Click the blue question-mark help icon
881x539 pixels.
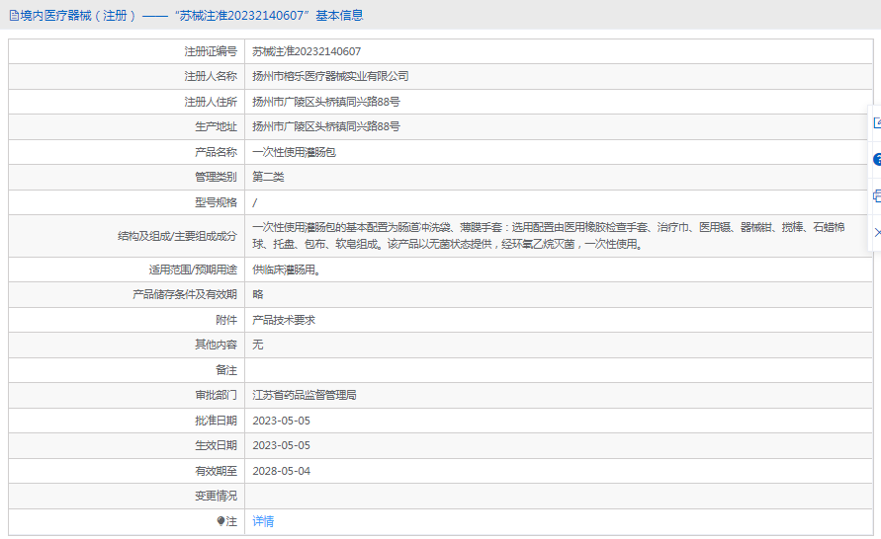(x=877, y=160)
